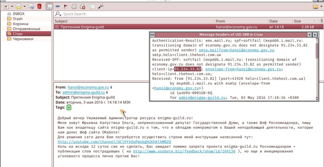Toggle read-status icon on Претензия message
This screenshot has height=167, width=324.
pos(57,27)
